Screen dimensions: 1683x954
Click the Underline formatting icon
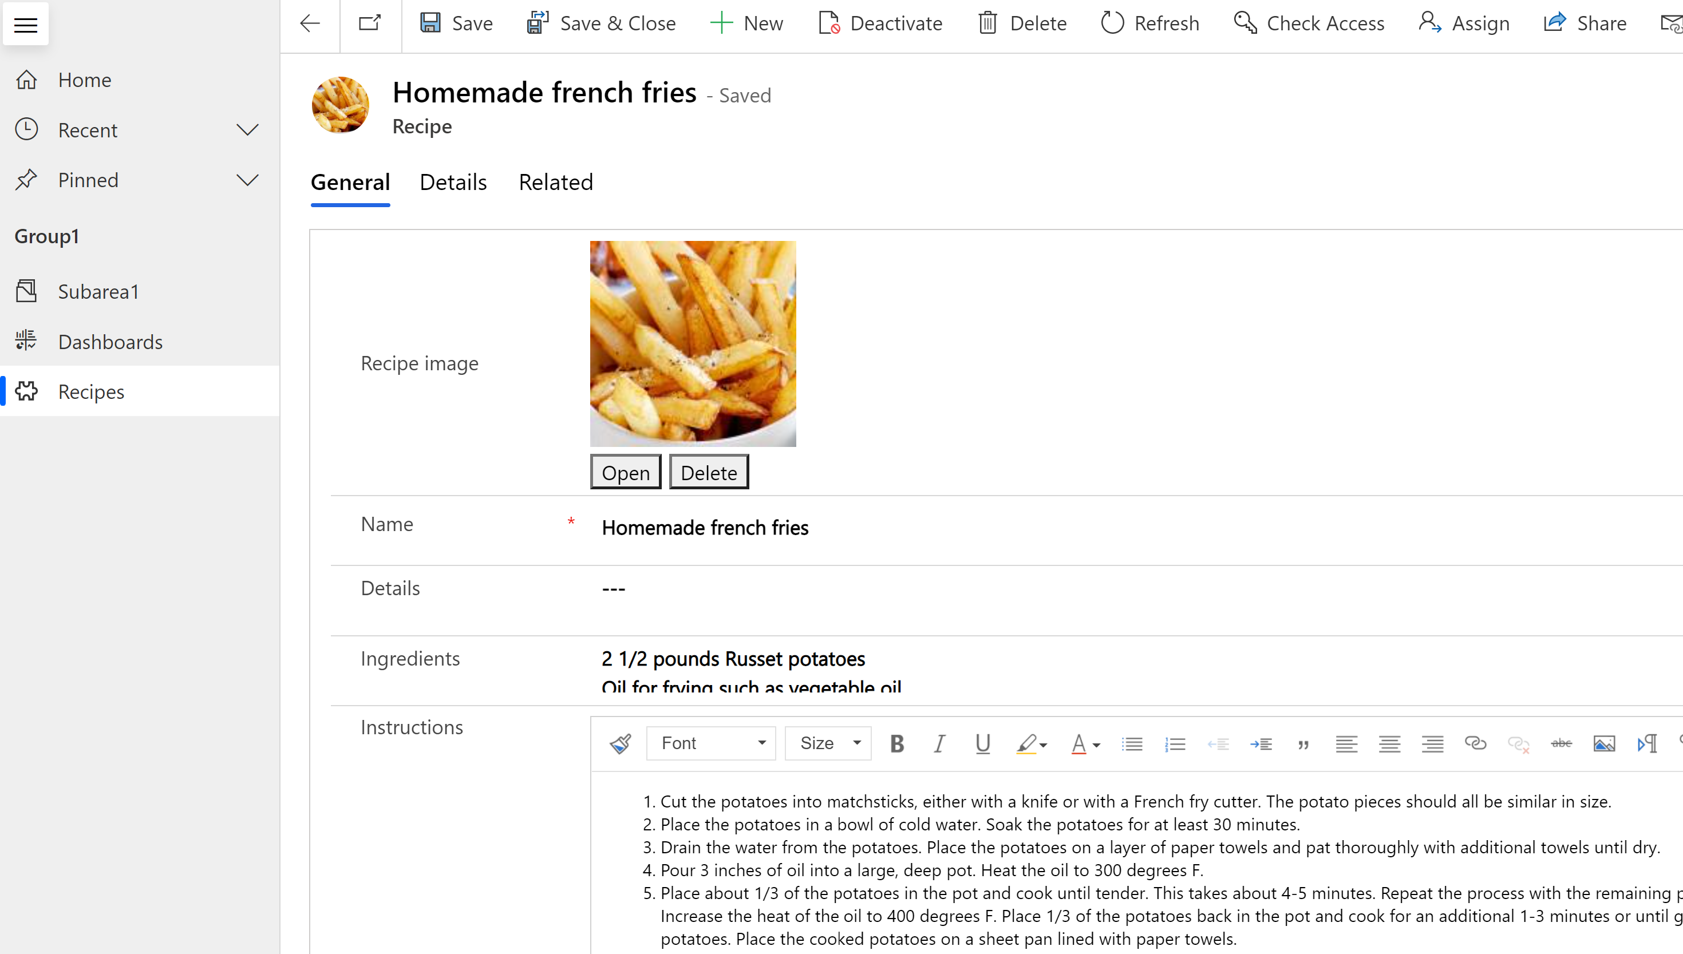point(980,743)
